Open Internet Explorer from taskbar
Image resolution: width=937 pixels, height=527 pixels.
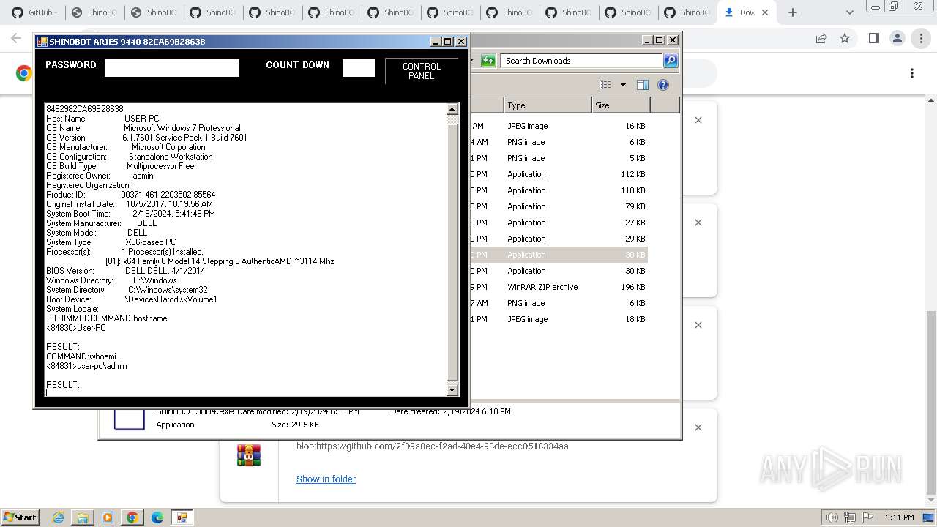(58, 517)
